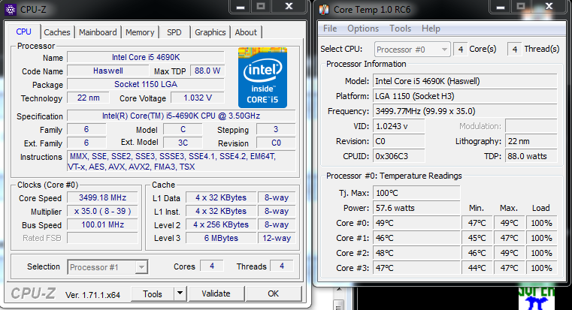Click the empty Rated FSB field

[x=102, y=238]
